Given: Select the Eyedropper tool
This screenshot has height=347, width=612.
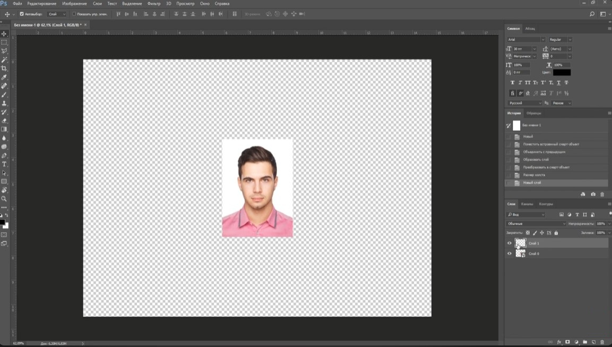Looking at the screenshot, I should (4, 78).
